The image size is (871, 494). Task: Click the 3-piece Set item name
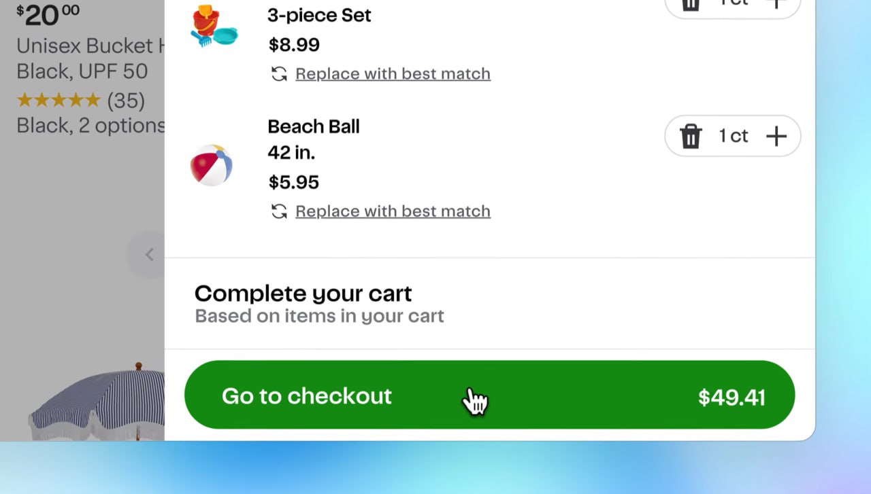pos(319,16)
